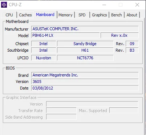Image resolution: width=146 pixels, height=135 pixels.
Task: Click the empty Transfer Rate field
Action: 61,111
